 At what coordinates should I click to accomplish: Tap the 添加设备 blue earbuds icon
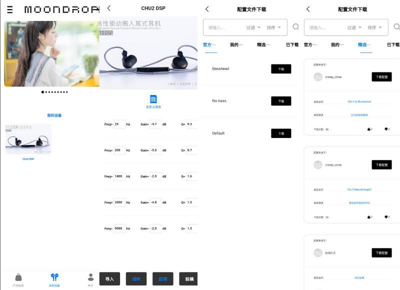pyautogui.click(x=54, y=276)
